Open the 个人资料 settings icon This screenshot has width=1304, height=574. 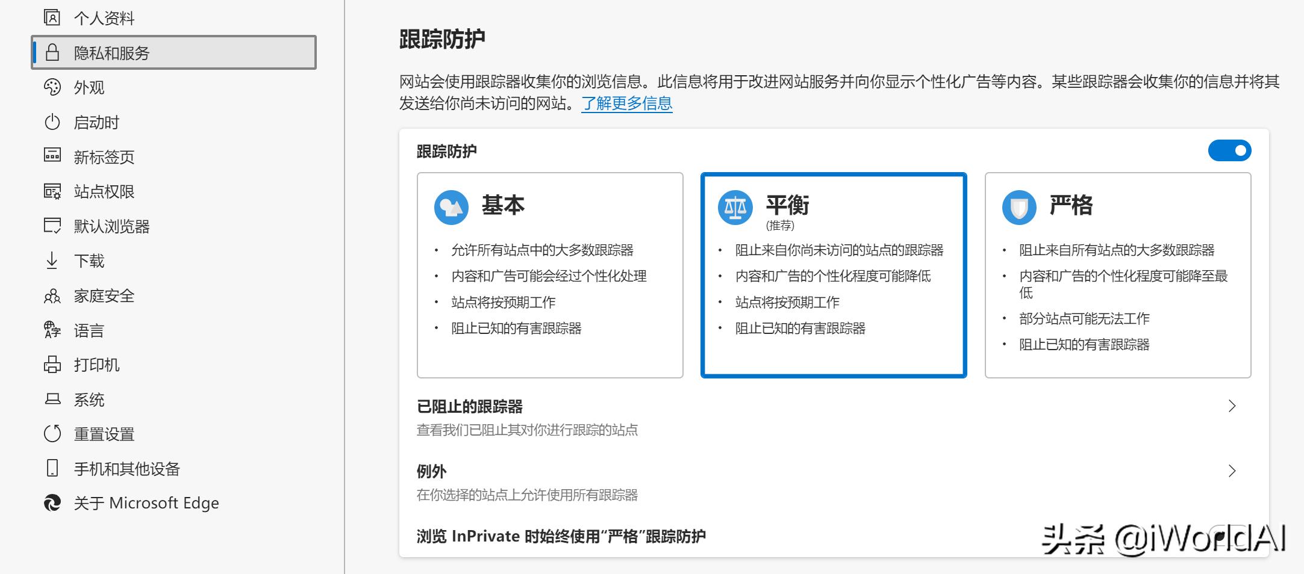point(53,17)
